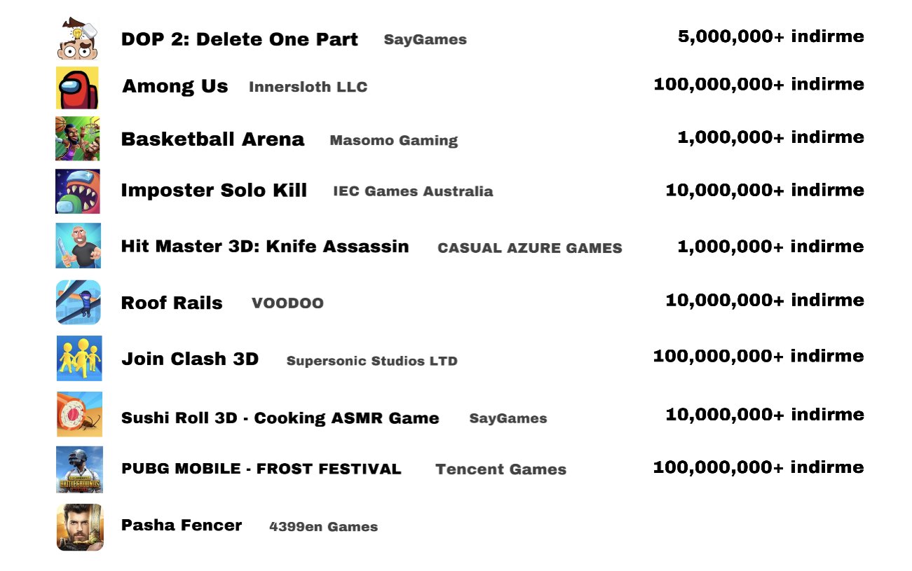Click the Imposter Solo Kill icon
The height and width of the screenshot is (571, 912).
78,191
